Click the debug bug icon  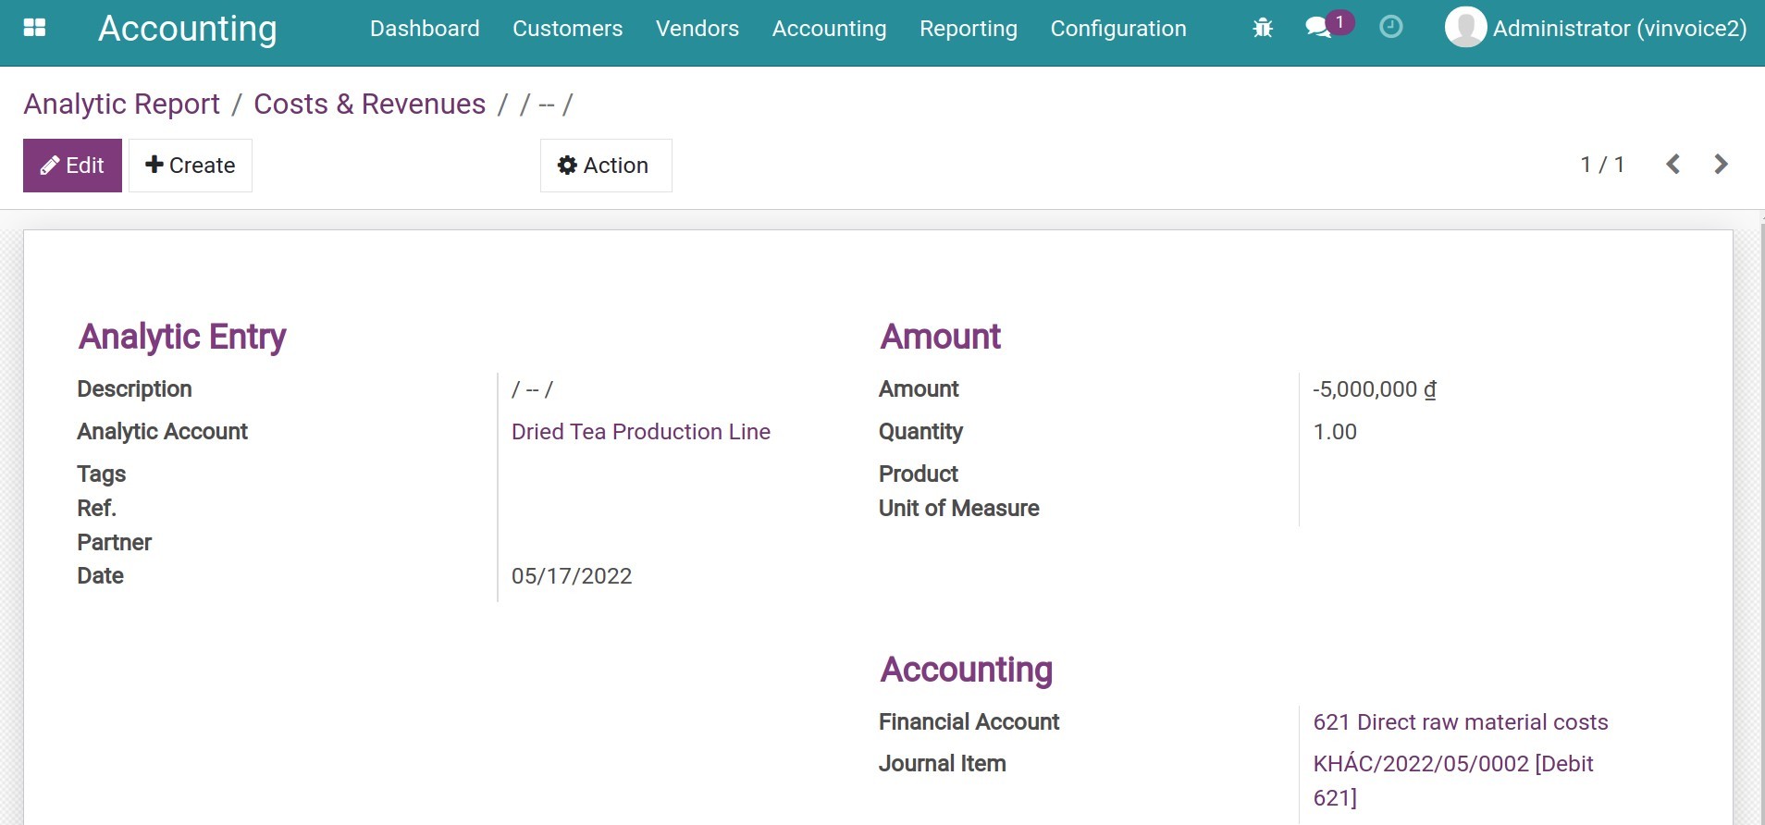(x=1262, y=28)
